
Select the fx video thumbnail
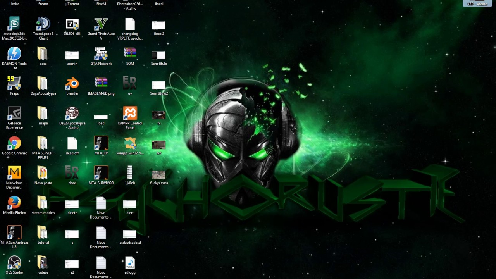coord(159,115)
